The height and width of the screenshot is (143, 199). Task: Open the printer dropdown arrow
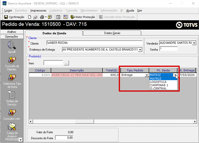(x=46, y=17)
